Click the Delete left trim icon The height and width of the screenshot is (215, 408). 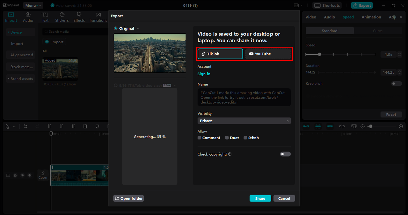coord(61,126)
